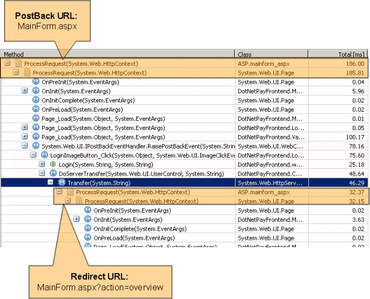The width and height of the screenshot is (370, 299).
Task: Click the 3.63 total time value
Action: [x=358, y=219]
